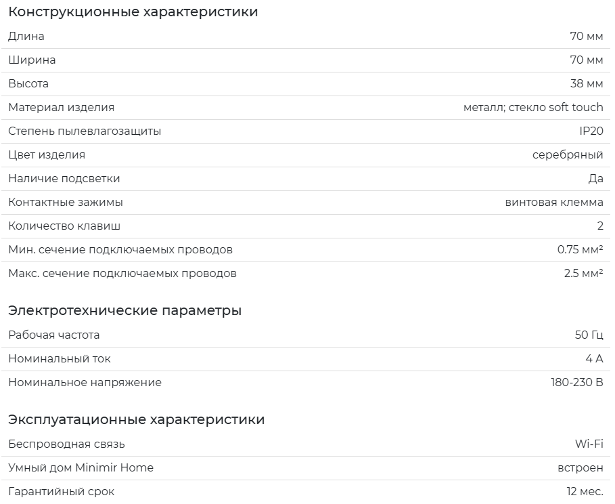
Task: Select the металл; стекло soft touch value
Action: (533, 107)
